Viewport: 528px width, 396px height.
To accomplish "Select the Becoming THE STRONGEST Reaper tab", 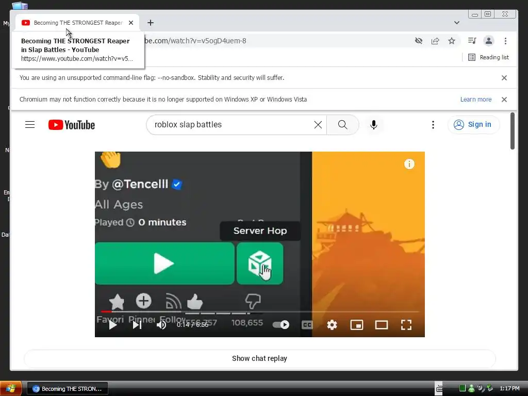I will point(77,23).
